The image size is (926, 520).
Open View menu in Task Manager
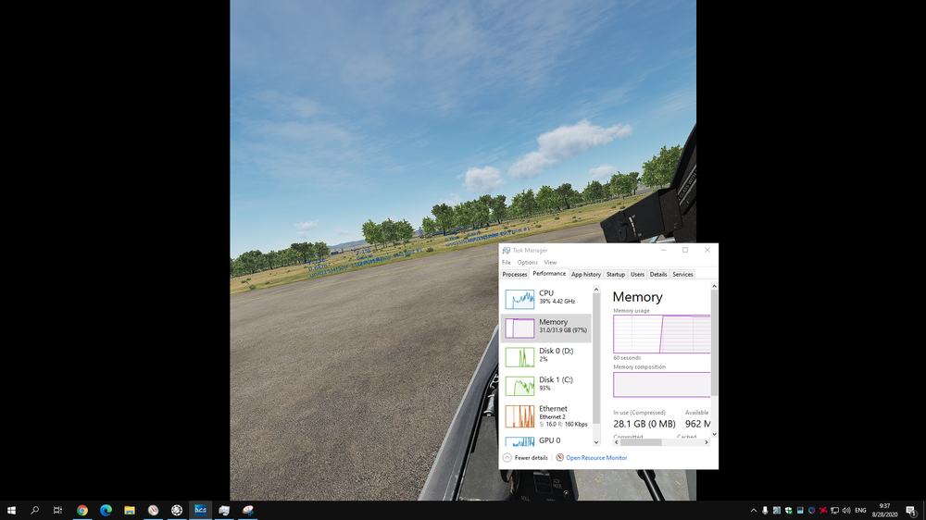[x=550, y=263]
